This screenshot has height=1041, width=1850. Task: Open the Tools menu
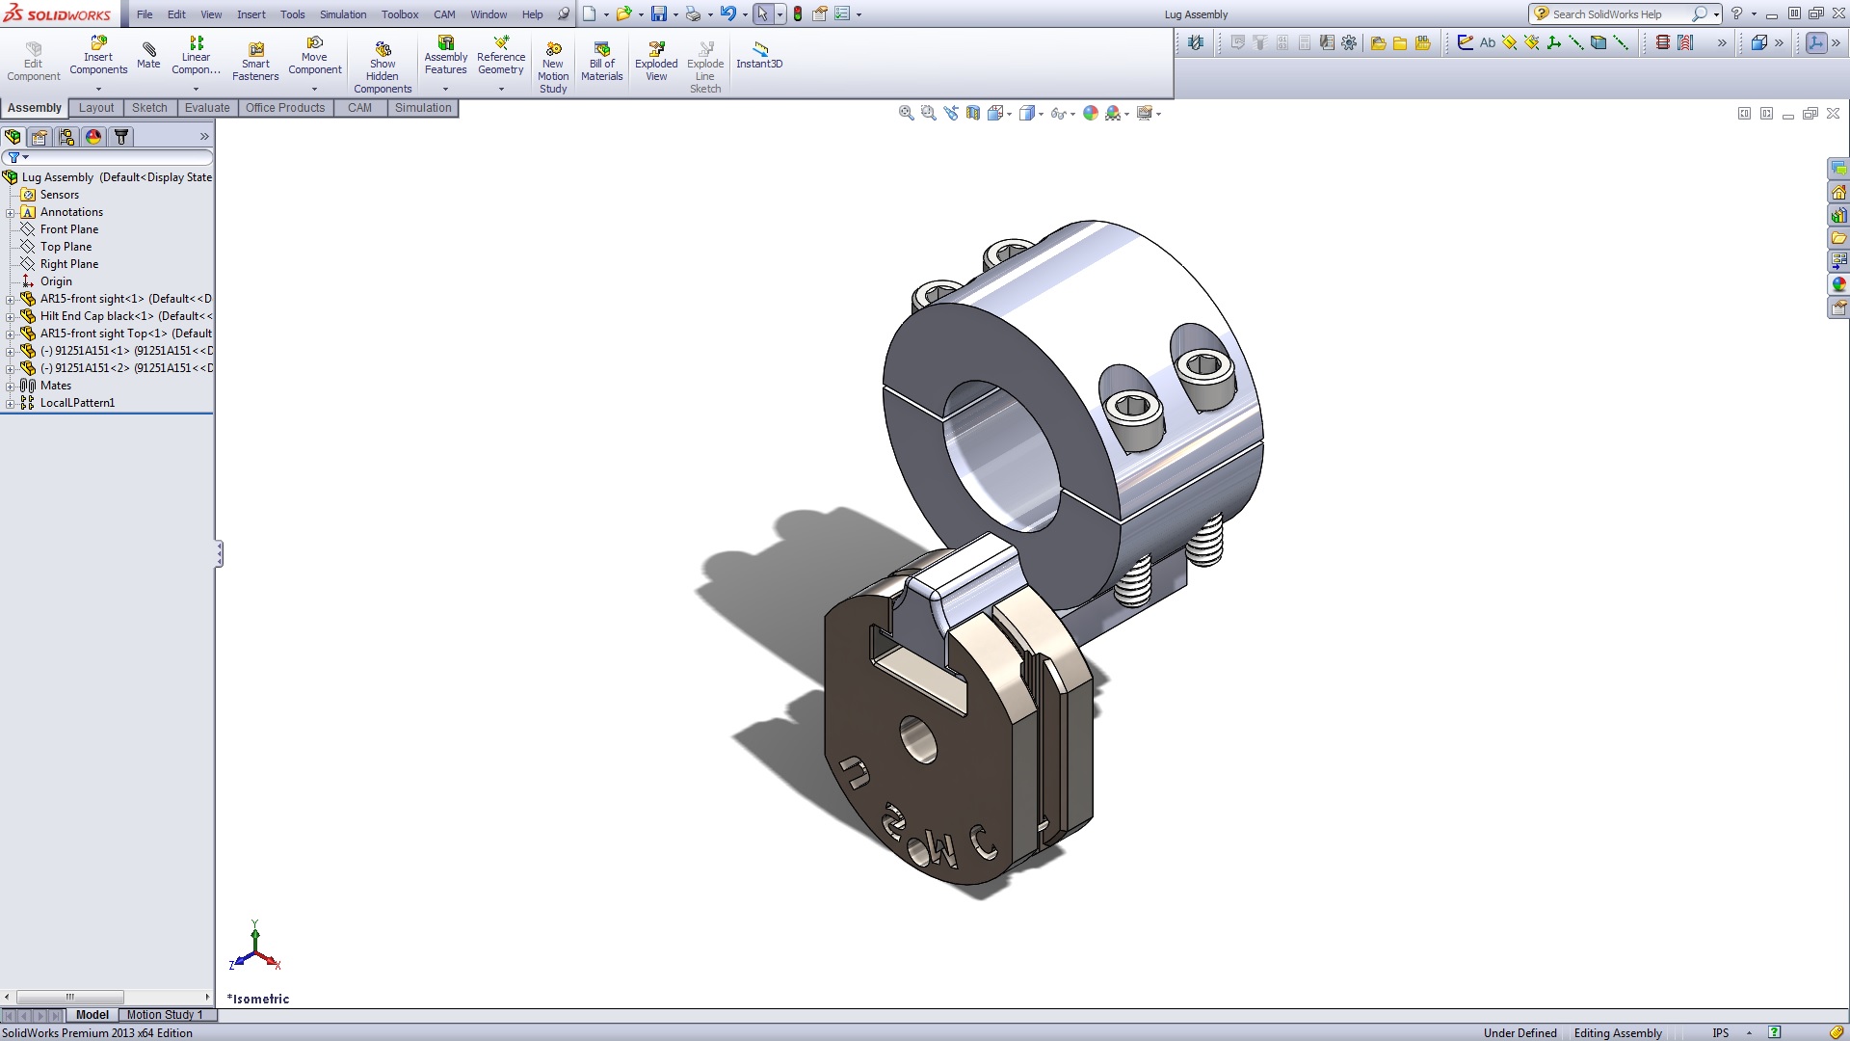tap(293, 14)
